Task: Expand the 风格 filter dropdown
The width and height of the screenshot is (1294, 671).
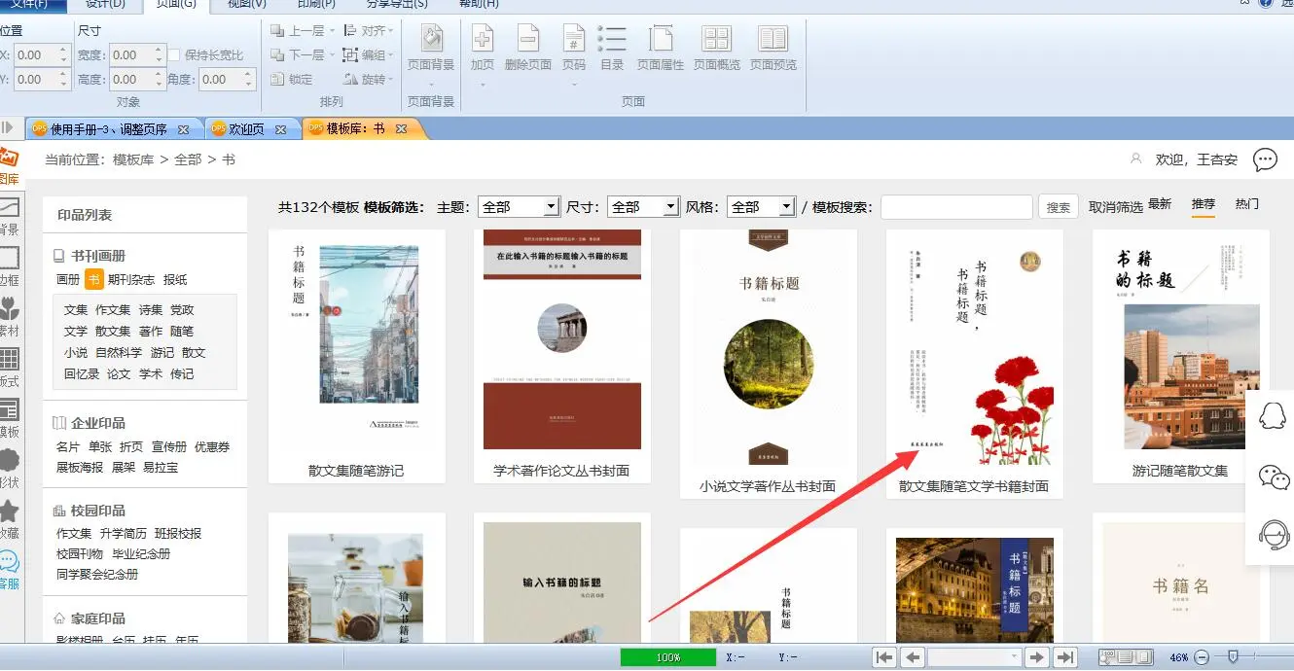Action: tap(787, 207)
